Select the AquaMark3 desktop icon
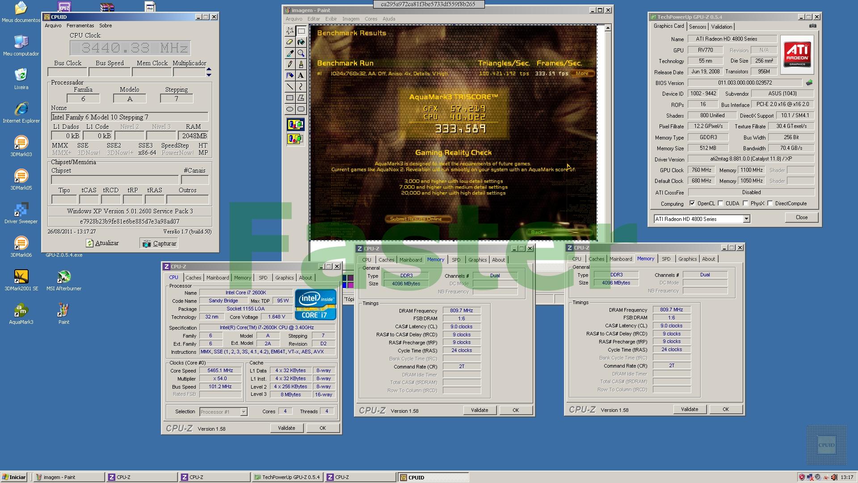This screenshot has height=483, width=858. (21, 314)
